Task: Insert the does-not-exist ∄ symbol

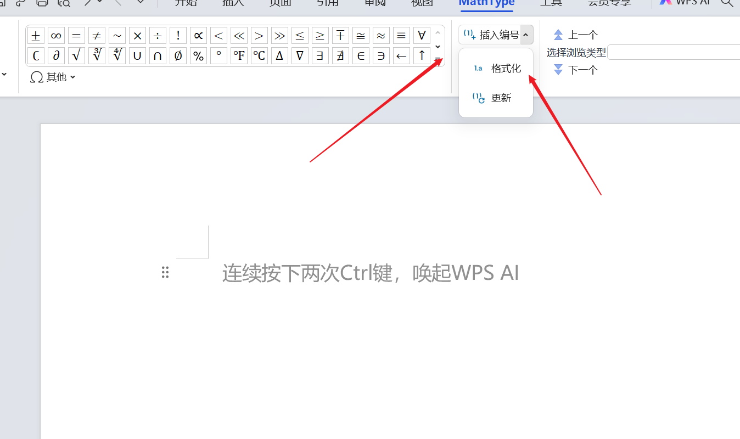Action: coord(340,56)
